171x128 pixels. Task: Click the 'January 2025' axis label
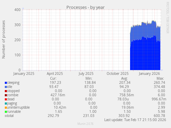point(24,73)
